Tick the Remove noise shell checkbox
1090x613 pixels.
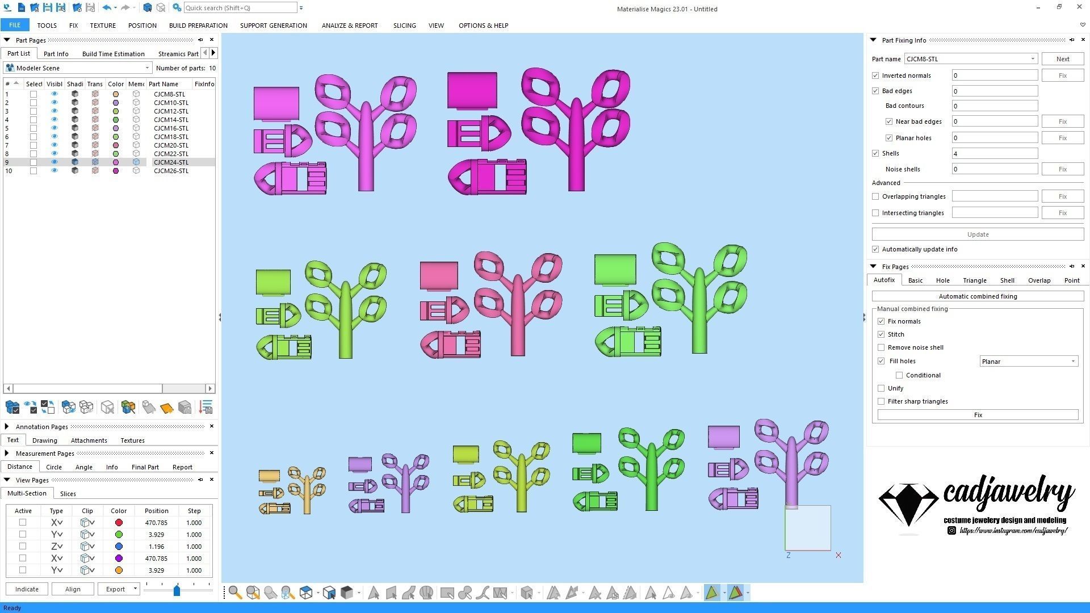[x=881, y=347]
